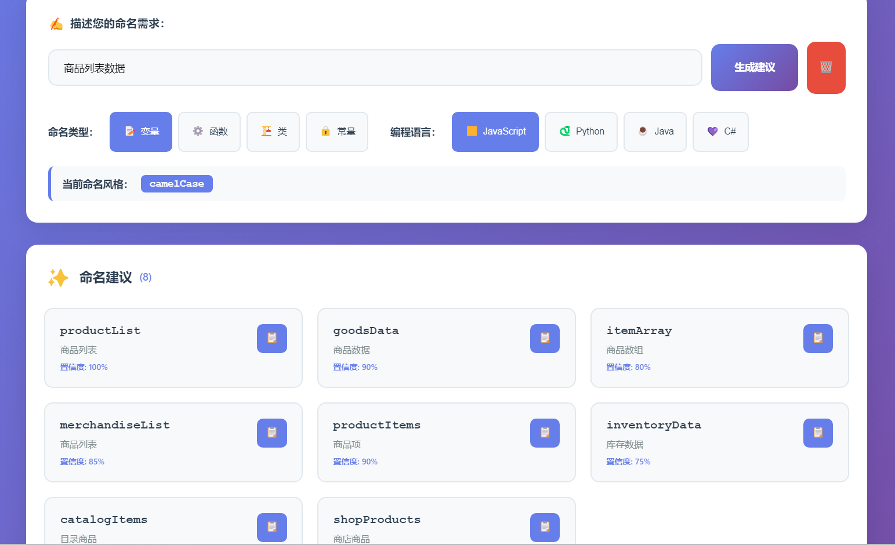
Task: Choose JavaScript as programming language
Action: [495, 132]
